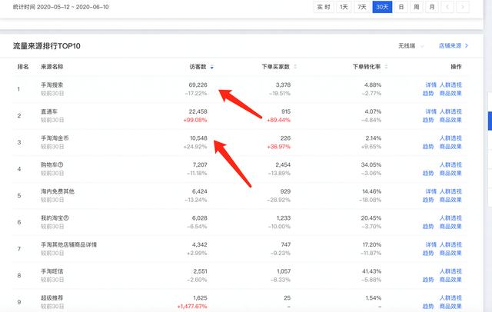The image size is (492, 312).
Task: Select source name 超级推荐
Action: [52, 298]
